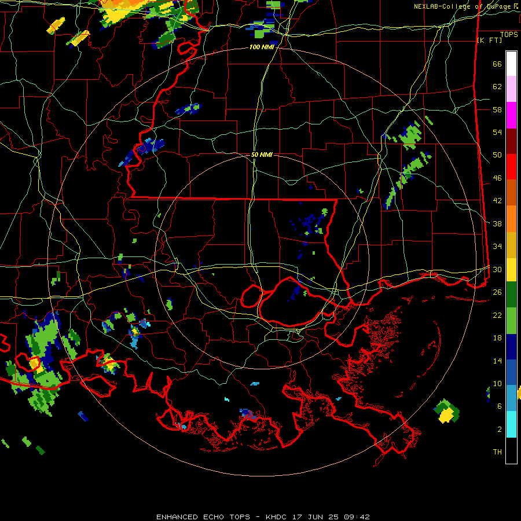Click the 10 legend value
521x521 pixels.
[497, 383]
